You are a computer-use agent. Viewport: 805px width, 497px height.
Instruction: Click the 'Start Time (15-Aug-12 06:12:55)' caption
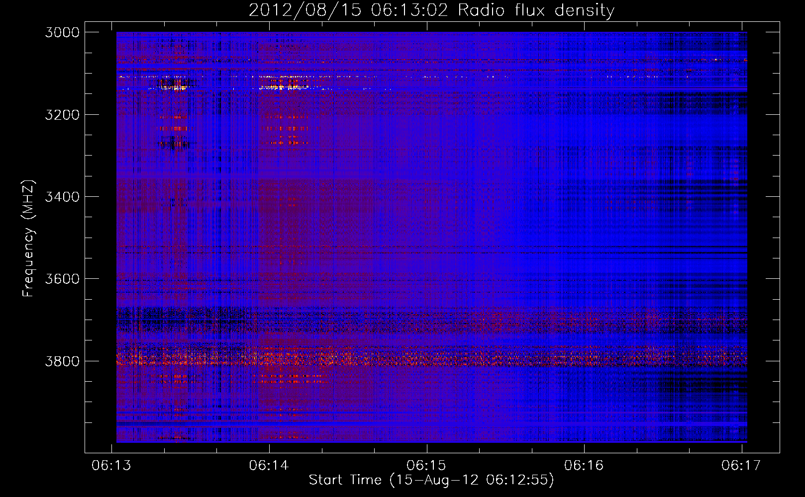pyautogui.click(x=431, y=480)
